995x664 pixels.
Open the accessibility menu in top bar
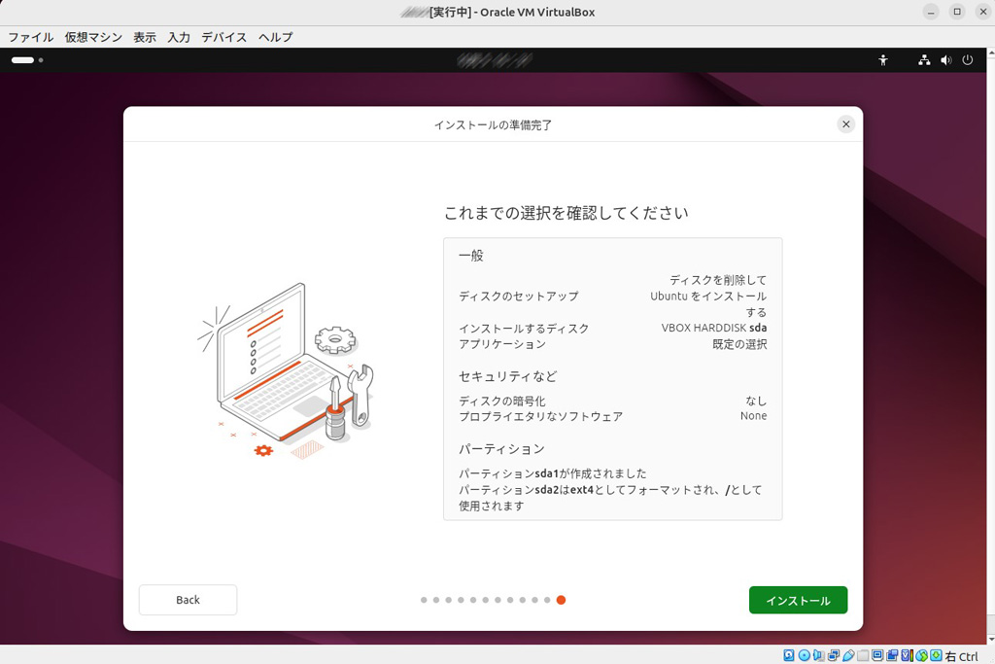(882, 60)
